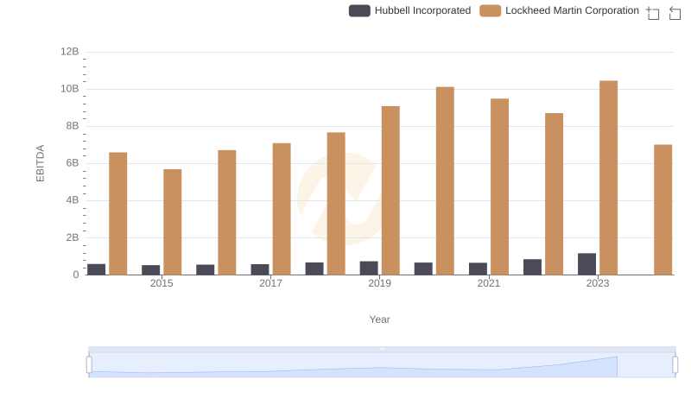Toggle the Hubbell Incorporated series label
Image resolution: width=691 pixels, height=398 pixels.
click(422, 11)
